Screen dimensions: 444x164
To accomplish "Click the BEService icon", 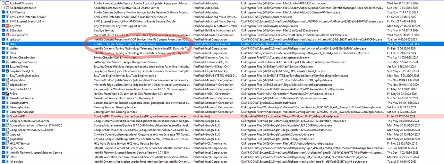I will (7, 30).
